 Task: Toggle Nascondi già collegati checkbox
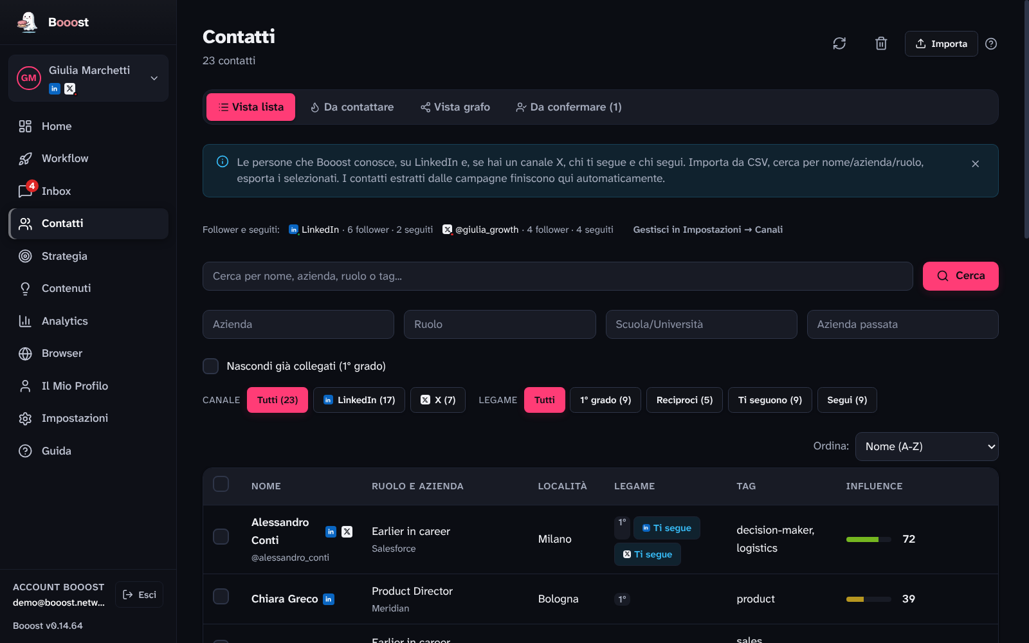point(210,366)
